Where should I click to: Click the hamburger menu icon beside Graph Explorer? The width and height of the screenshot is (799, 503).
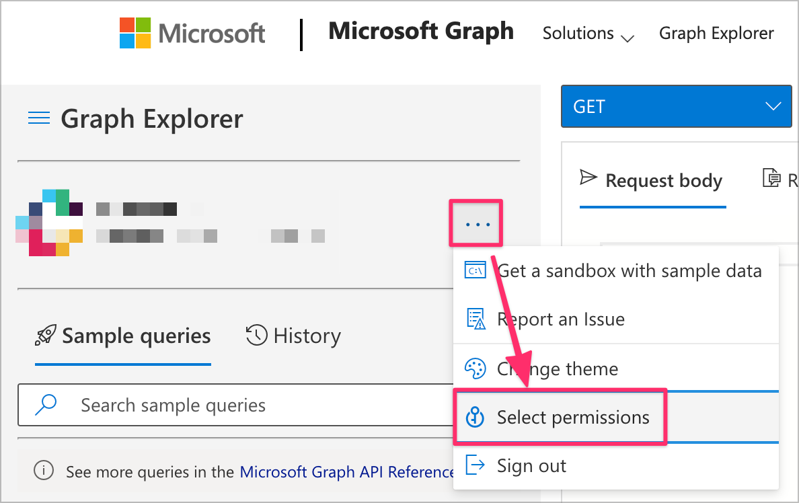39,119
